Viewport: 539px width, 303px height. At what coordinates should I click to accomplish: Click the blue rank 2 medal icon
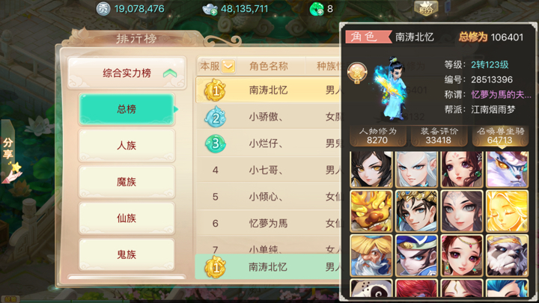pyautogui.click(x=215, y=117)
